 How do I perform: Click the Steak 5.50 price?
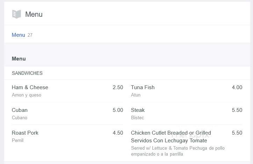237,110
